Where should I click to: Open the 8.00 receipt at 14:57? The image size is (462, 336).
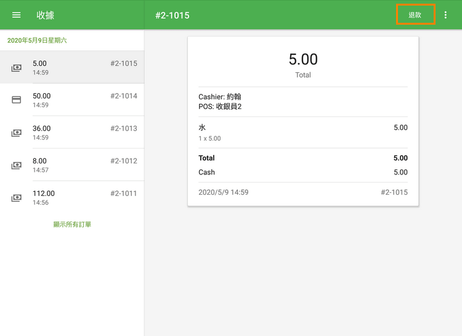(x=72, y=165)
